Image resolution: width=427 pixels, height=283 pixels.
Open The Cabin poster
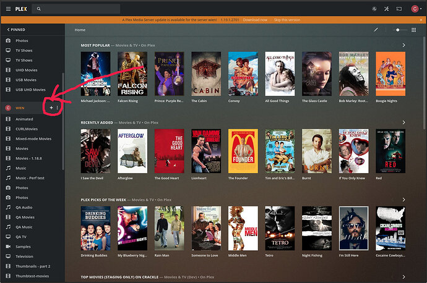[x=206, y=74]
